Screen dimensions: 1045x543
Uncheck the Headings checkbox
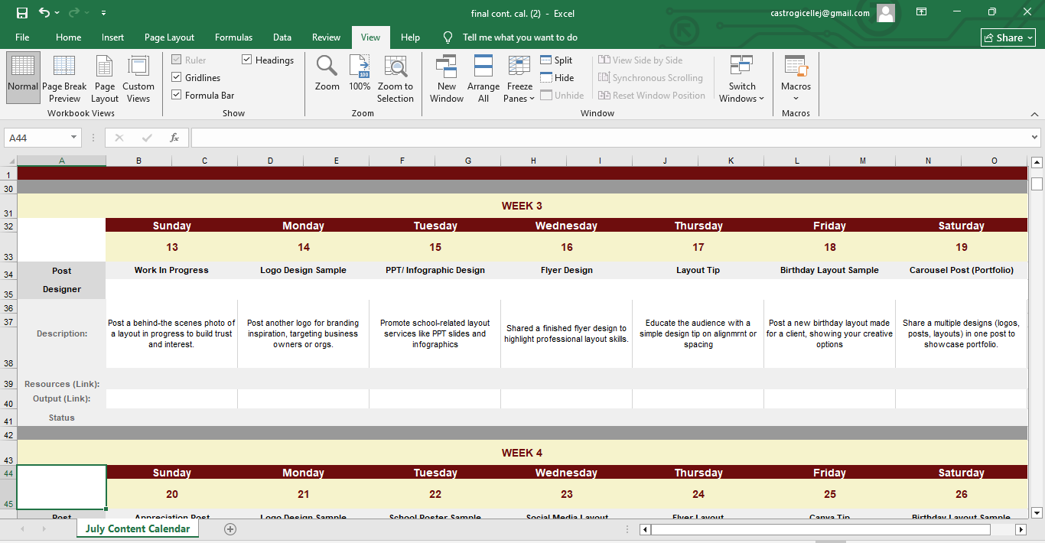(x=247, y=60)
